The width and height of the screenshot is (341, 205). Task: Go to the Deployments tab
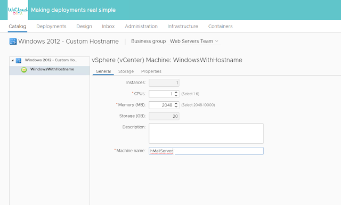(x=51, y=26)
